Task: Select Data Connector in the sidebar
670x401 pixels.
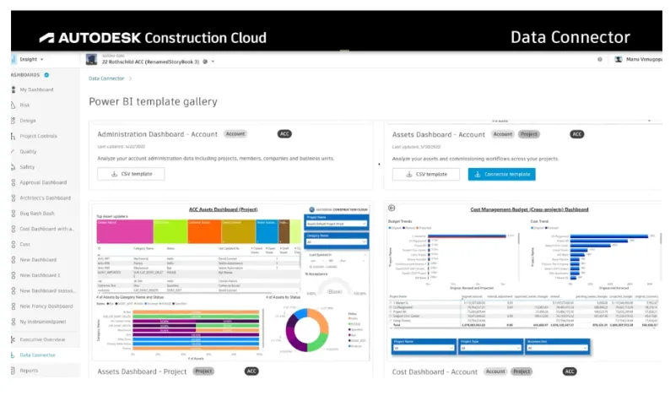Action: click(38, 355)
